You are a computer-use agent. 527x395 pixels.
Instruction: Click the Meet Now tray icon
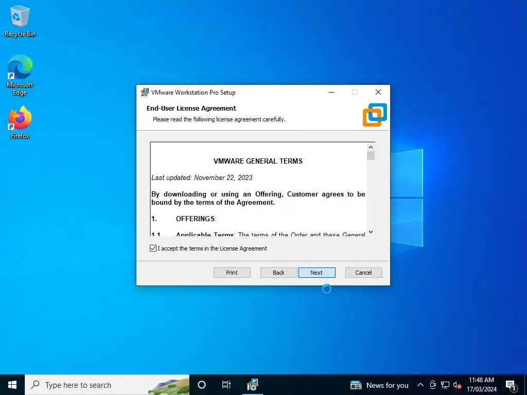point(433,385)
